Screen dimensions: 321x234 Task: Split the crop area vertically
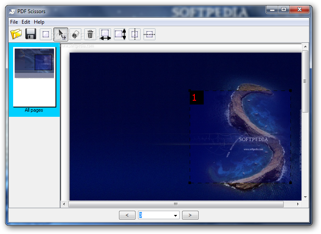pyautogui.click(x=135, y=34)
